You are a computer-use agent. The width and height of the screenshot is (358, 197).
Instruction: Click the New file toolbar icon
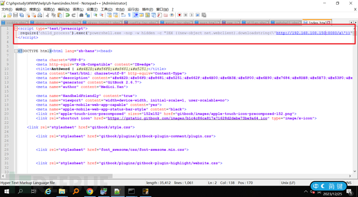(x=4, y=15)
